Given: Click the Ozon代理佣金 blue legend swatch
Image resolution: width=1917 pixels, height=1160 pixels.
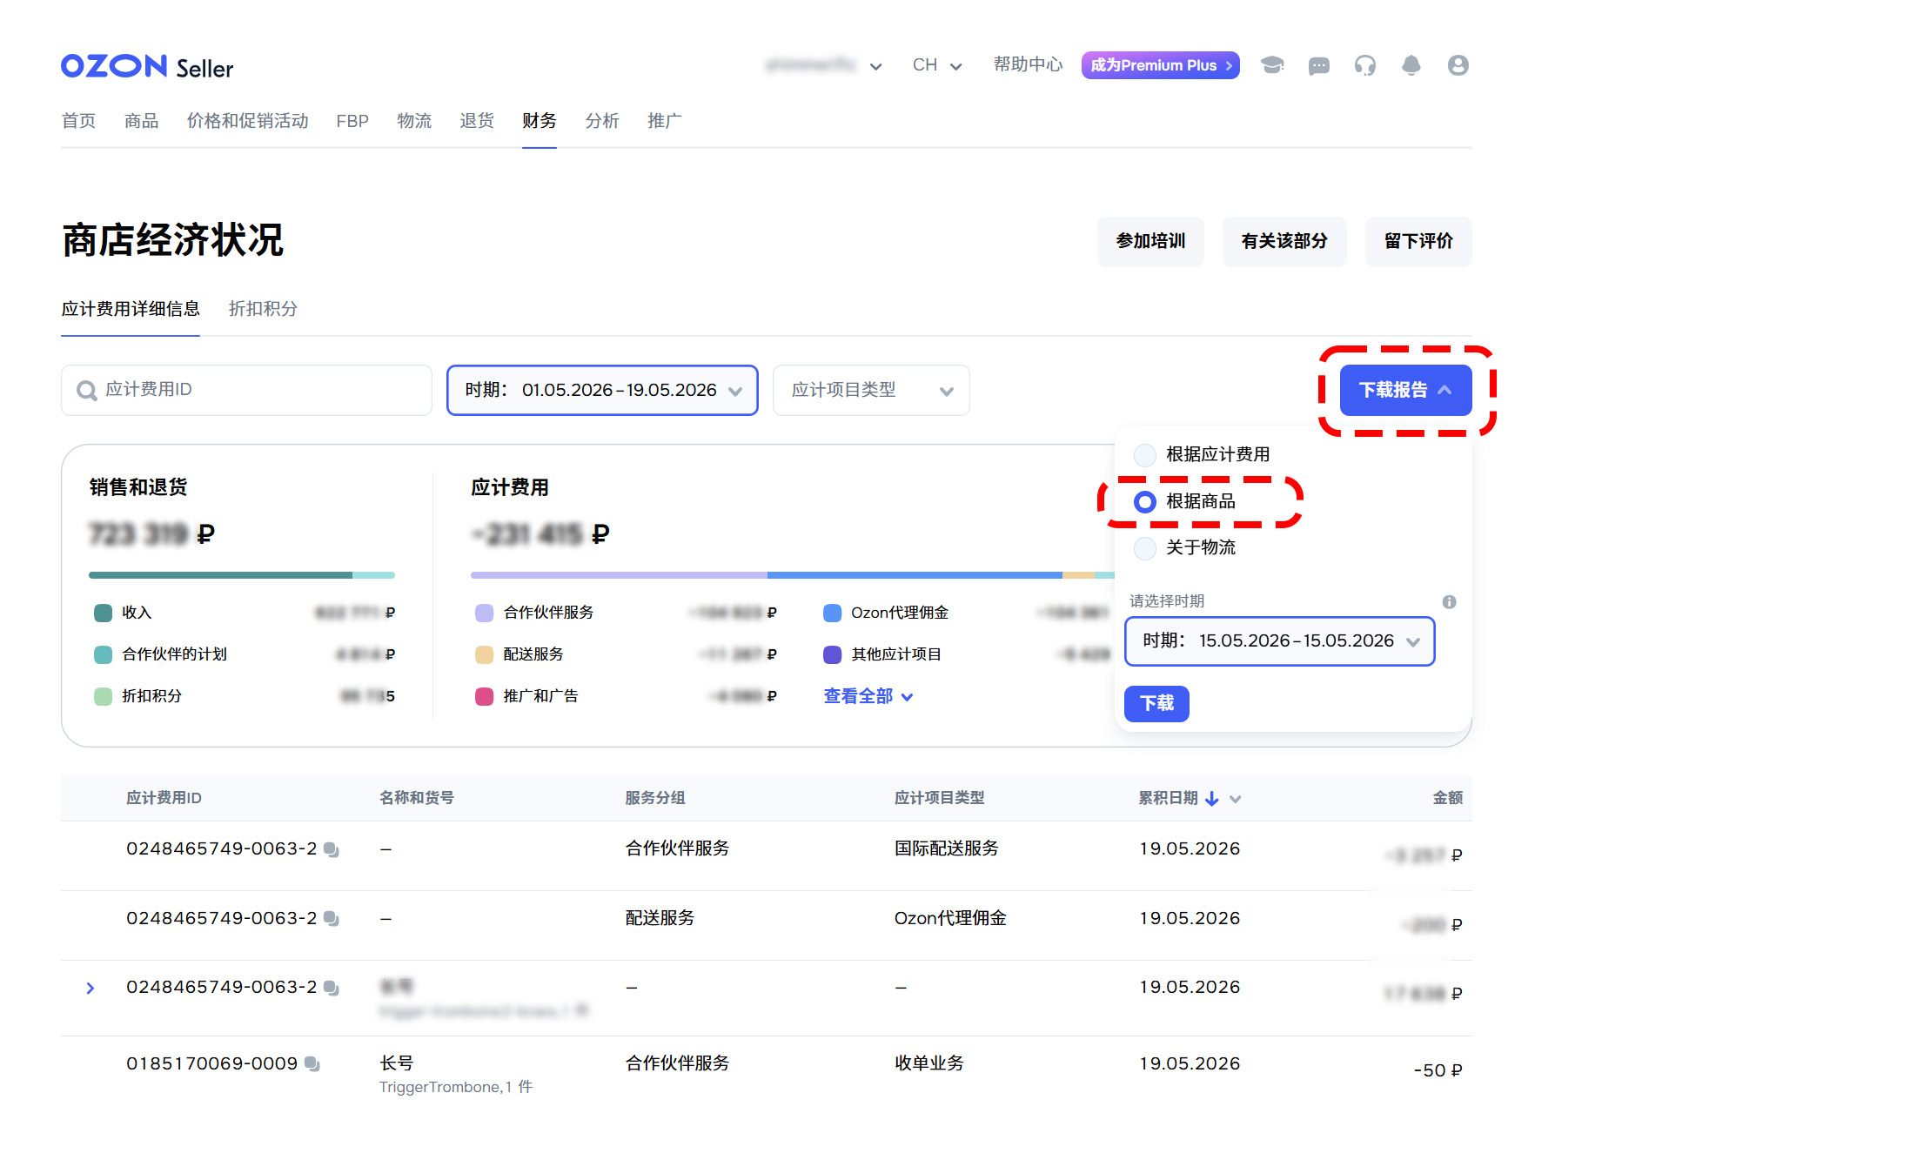Looking at the screenshot, I should point(832,613).
